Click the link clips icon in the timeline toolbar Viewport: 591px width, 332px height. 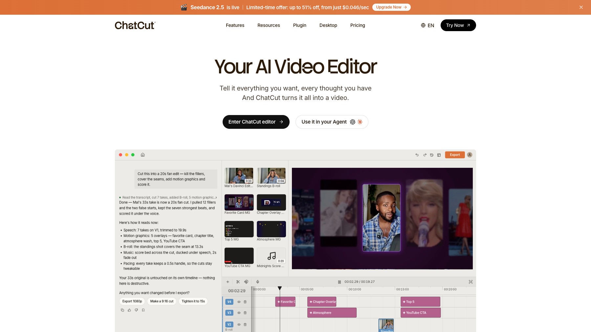[x=246, y=282]
